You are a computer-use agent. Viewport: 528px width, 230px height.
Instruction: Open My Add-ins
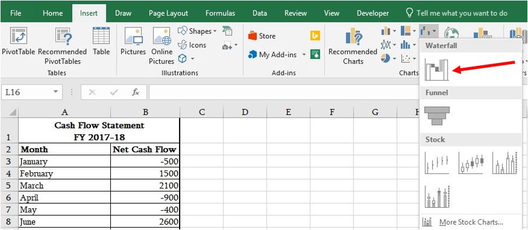point(274,54)
